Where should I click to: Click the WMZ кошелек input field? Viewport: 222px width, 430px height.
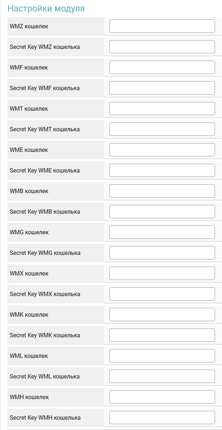[x=162, y=26]
